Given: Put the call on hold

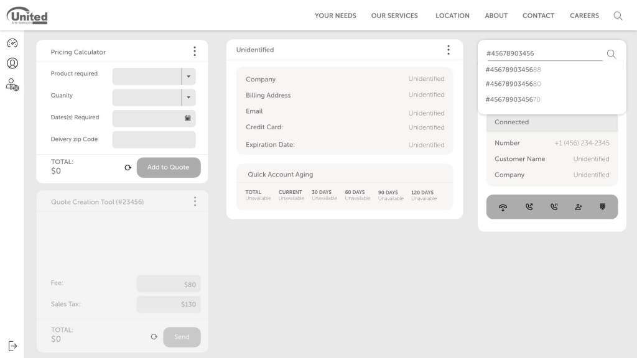Looking at the screenshot, I should click(x=554, y=207).
